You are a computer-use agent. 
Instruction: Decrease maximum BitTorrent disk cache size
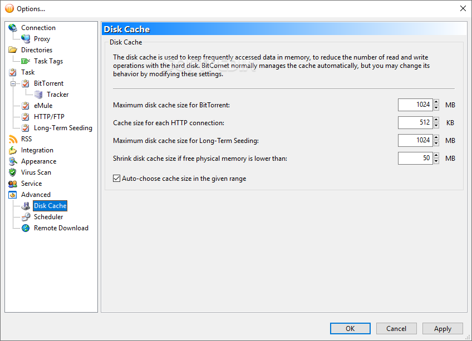pyautogui.click(x=436, y=108)
